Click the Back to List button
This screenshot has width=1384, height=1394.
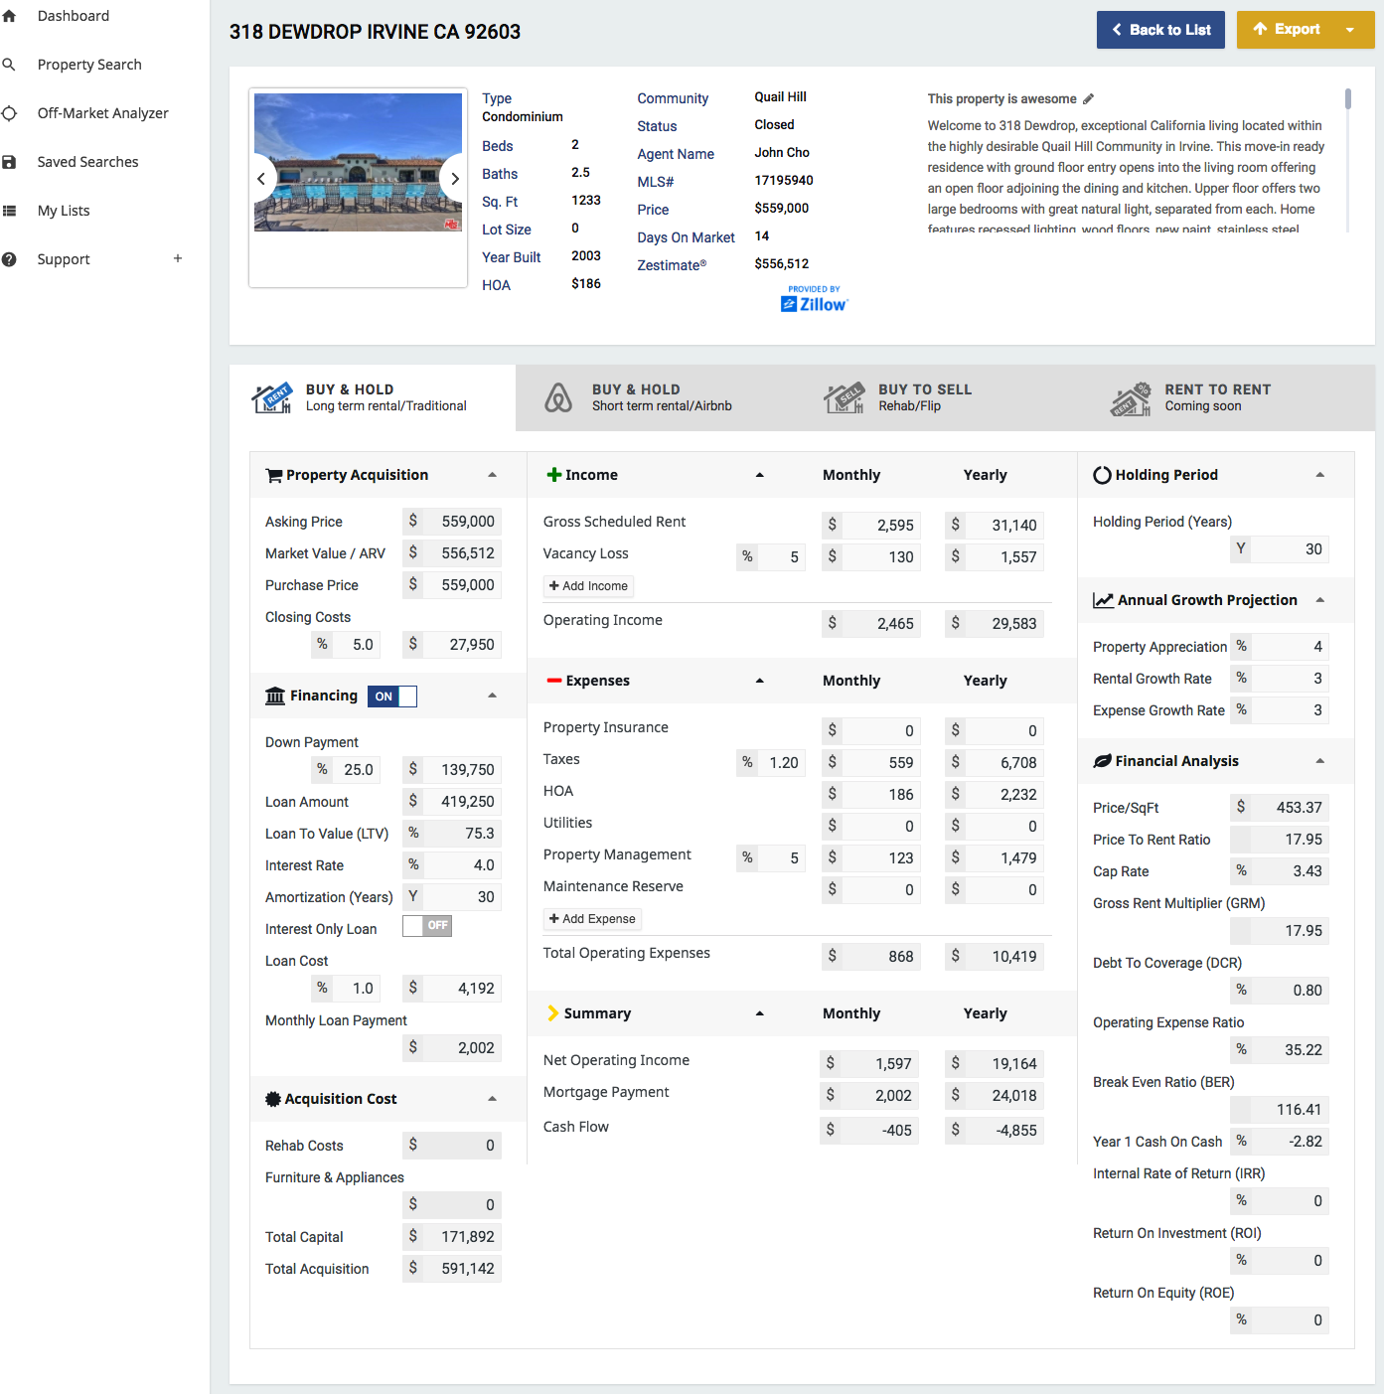pyautogui.click(x=1160, y=30)
